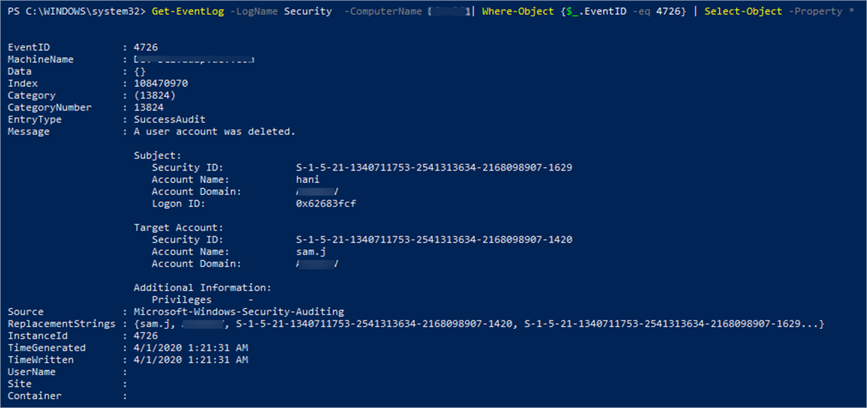Click the Where-Object cmdlet text

click(x=518, y=11)
